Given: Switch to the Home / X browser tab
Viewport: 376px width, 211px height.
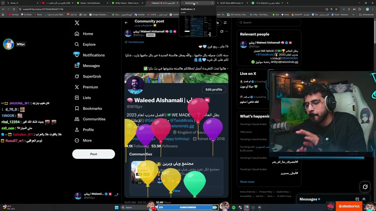Looking at the screenshot, I should 22,3.
